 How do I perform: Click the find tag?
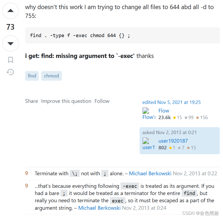coord(32,76)
